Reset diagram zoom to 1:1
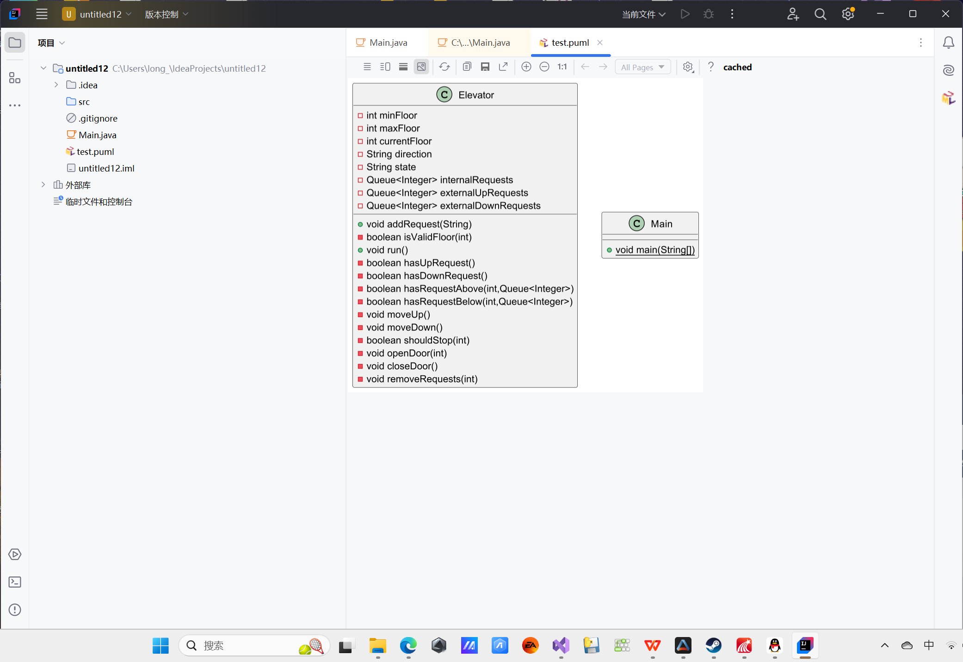 (562, 67)
